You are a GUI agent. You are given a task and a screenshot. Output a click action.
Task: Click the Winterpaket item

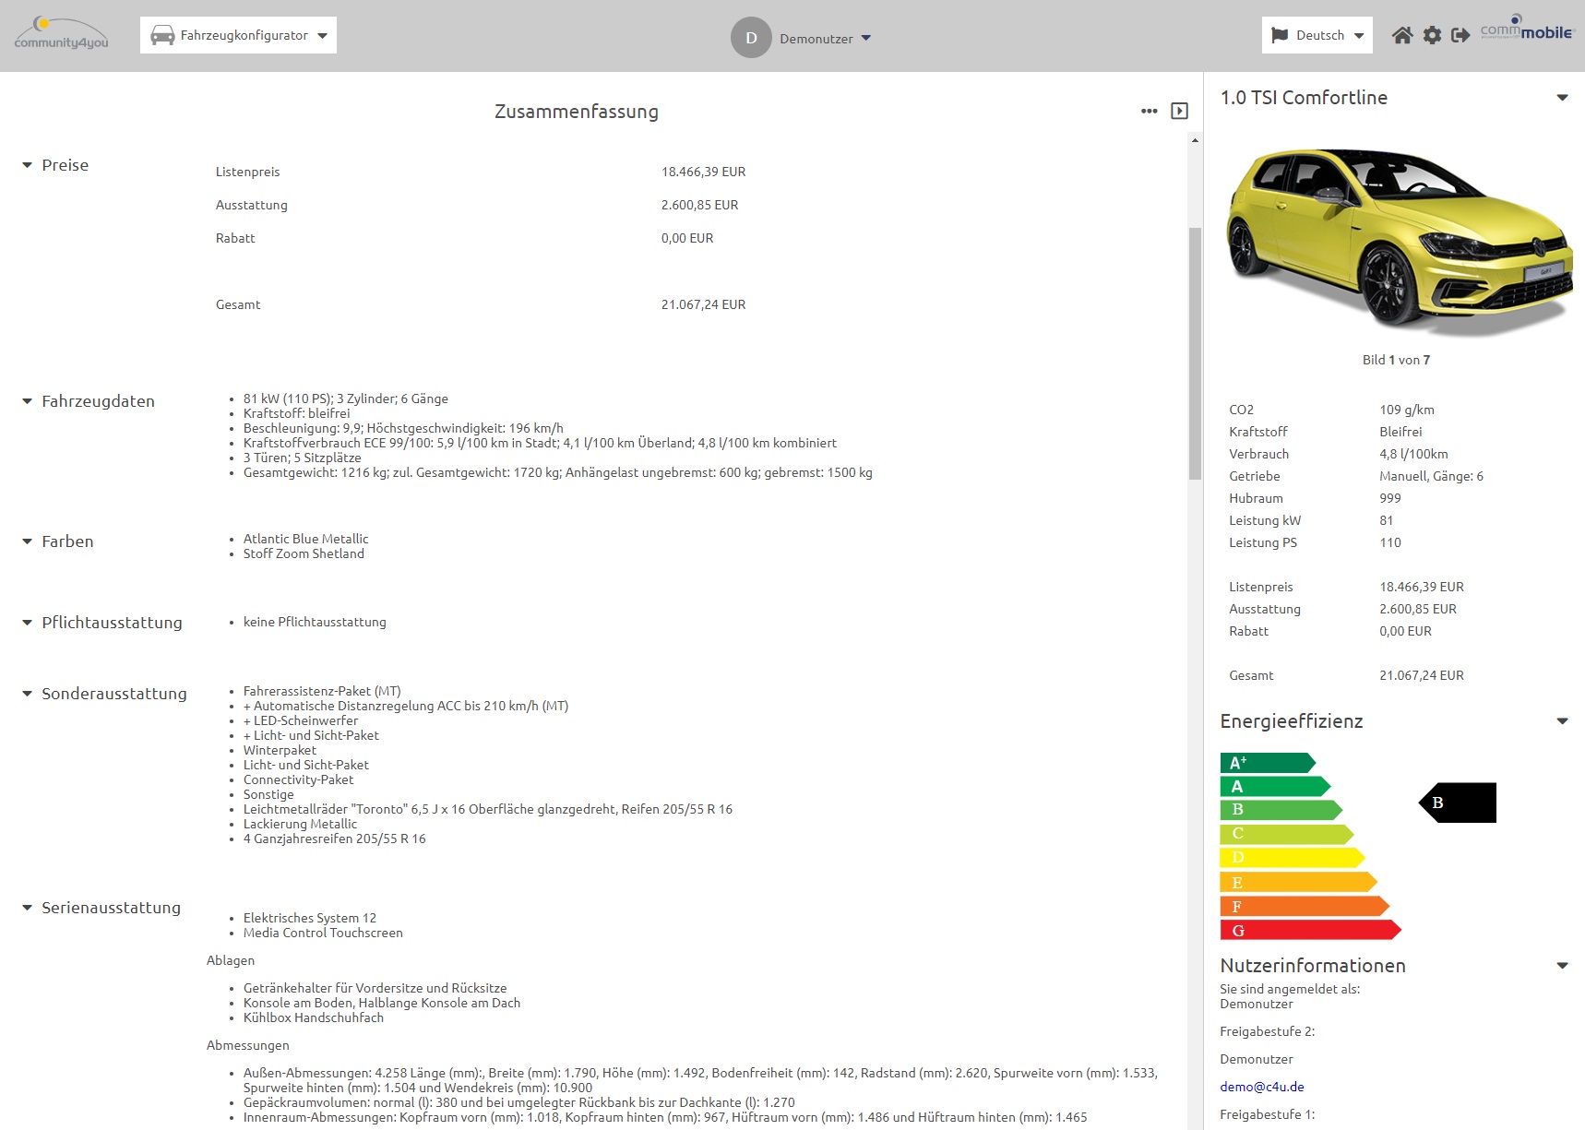point(280,750)
